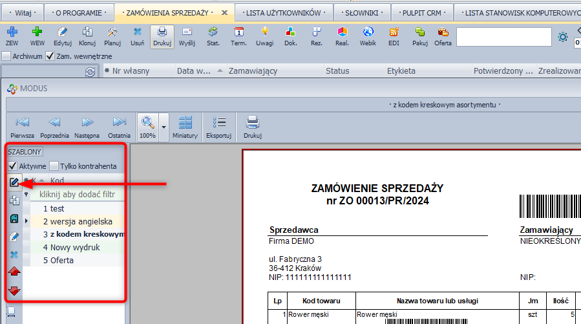
Task: Open the Dok. documents icon
Action: [291, 32]
